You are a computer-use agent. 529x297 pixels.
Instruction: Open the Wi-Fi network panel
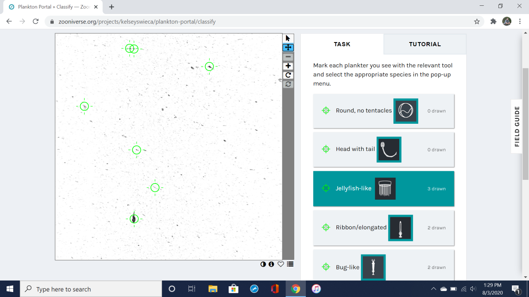point(464,289)
